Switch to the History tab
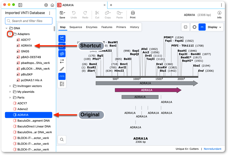This screenshot has height=155, width=228. pos(134,27)
